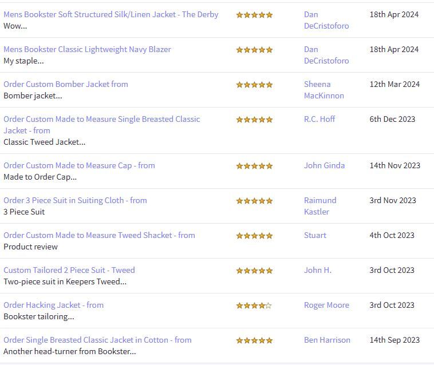Click the five-star rating for the Derby jacket
Screen dimensions: 434x365
click(x=254, y=15)
